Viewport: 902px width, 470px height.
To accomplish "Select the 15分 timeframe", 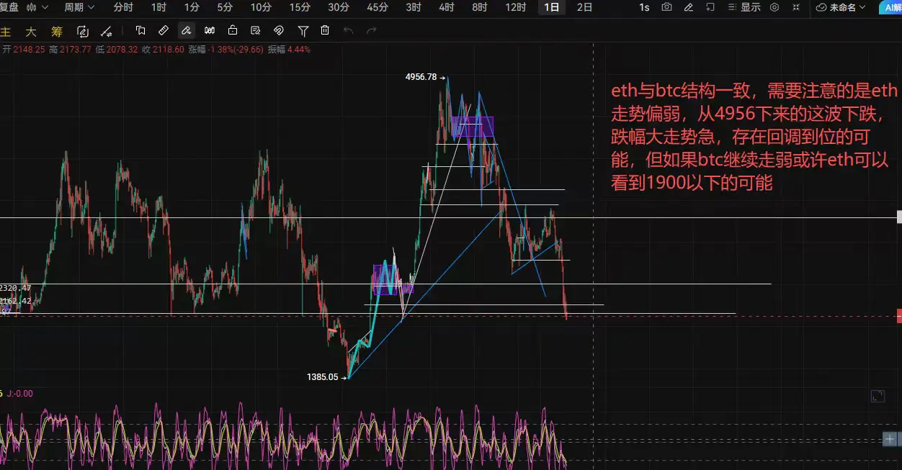I will coord(300,7).
